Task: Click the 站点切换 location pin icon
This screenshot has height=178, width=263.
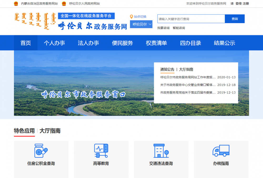Action: [131, 16]
